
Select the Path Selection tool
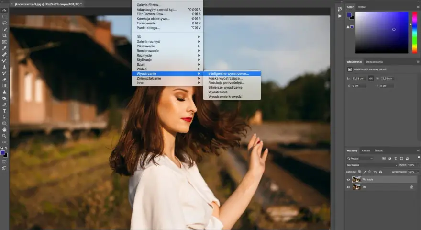pyautogui.click(x=4, y=117)
